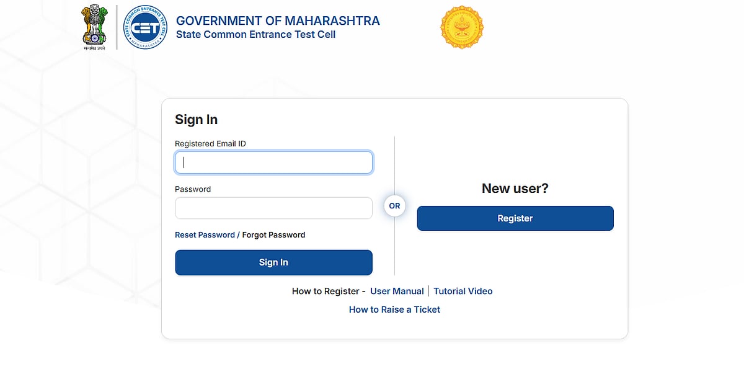Image resolution: width=744 pixels, height=366 pixels.
Task: Follow the How to Raise a Ticket link
Action: (x=394, y=310)
